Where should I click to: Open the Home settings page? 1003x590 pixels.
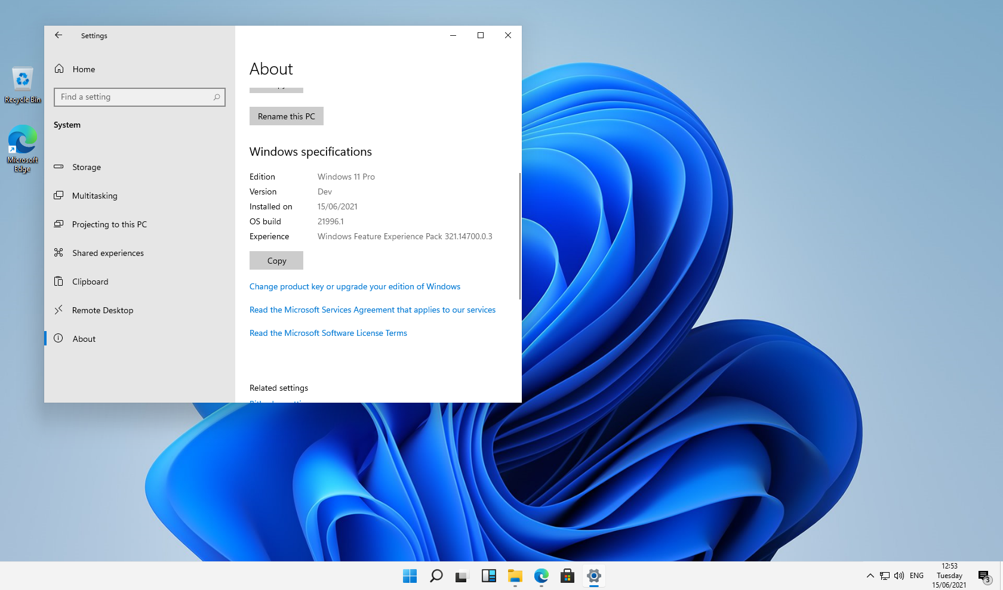coord(84,69)
